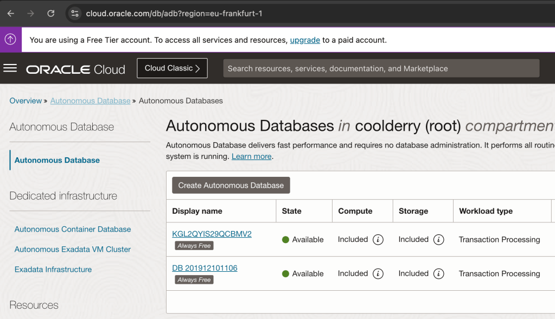Open the hamburger navigation menu
This screenshot has height=319, width=555.
click(10, 68)
